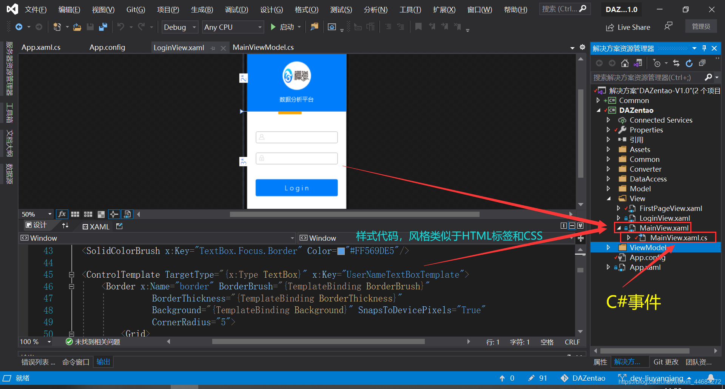Collapse the View folder

click(x=609, y=198)
